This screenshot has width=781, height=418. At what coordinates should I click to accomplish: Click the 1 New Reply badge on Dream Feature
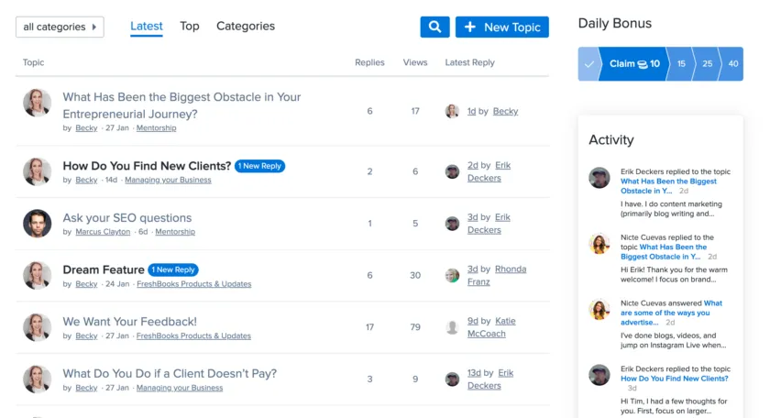coord(173,270)
